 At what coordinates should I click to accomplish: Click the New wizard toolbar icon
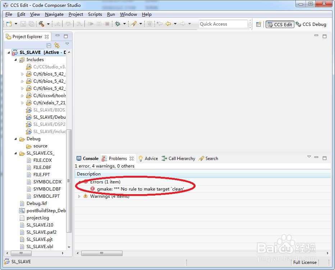coord(9,24)
